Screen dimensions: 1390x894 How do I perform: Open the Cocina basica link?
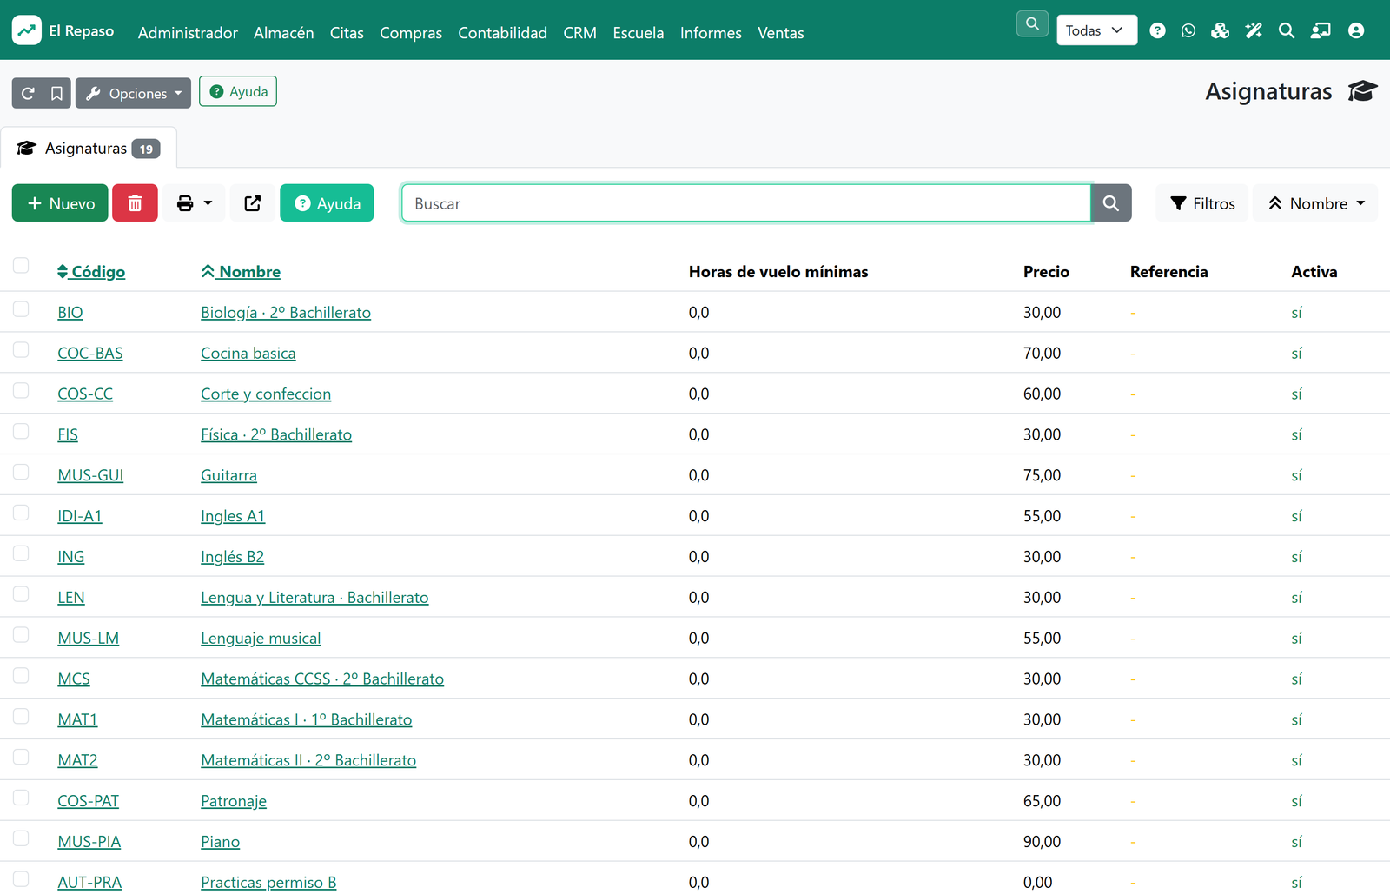248,354
